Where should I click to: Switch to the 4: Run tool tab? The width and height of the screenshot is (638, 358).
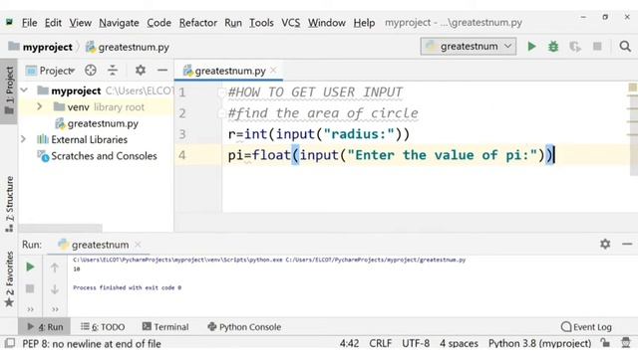[45, 327]
